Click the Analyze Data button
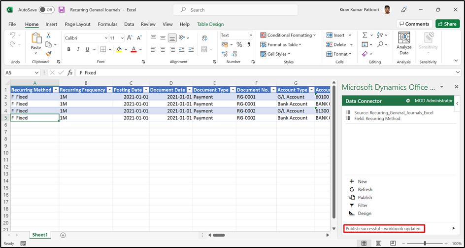 pos(404,44)
